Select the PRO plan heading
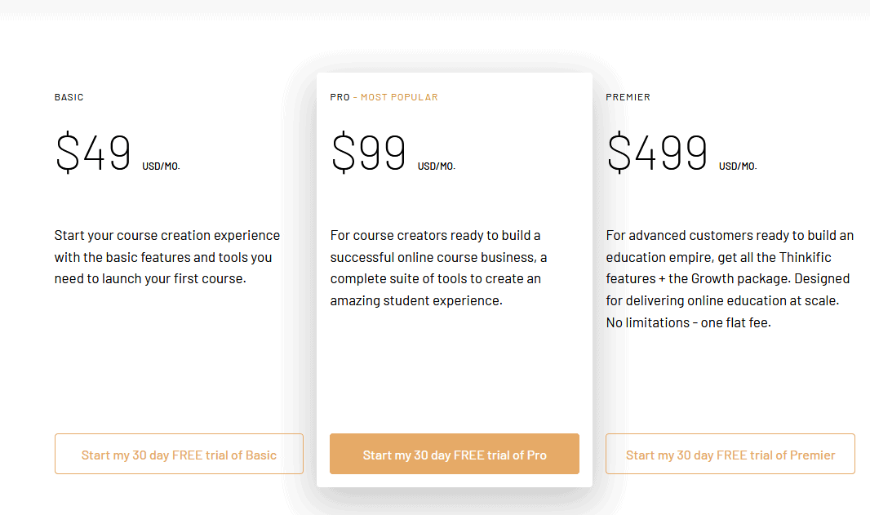The width and height of the screenshot is (870, 515). pos(340,97)
